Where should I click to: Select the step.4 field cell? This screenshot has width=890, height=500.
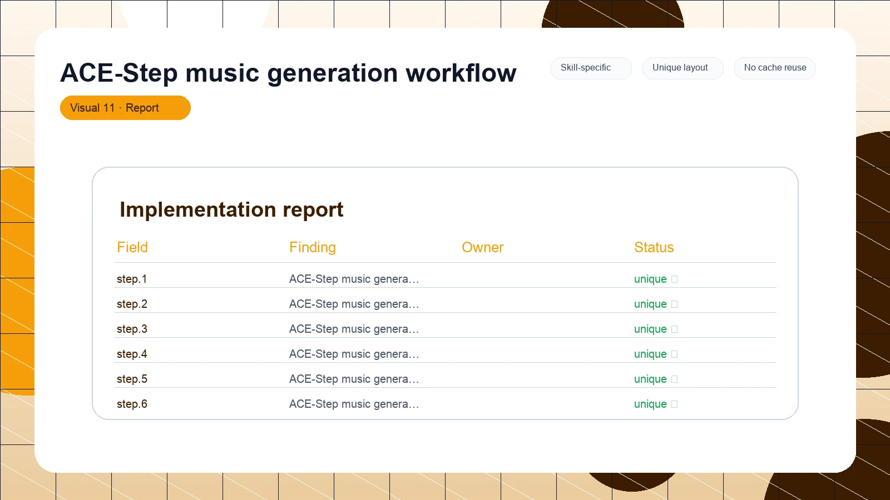pos(132,354)
